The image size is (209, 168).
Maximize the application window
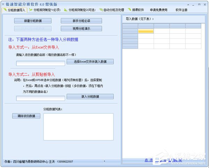click(x=199, y=5)
